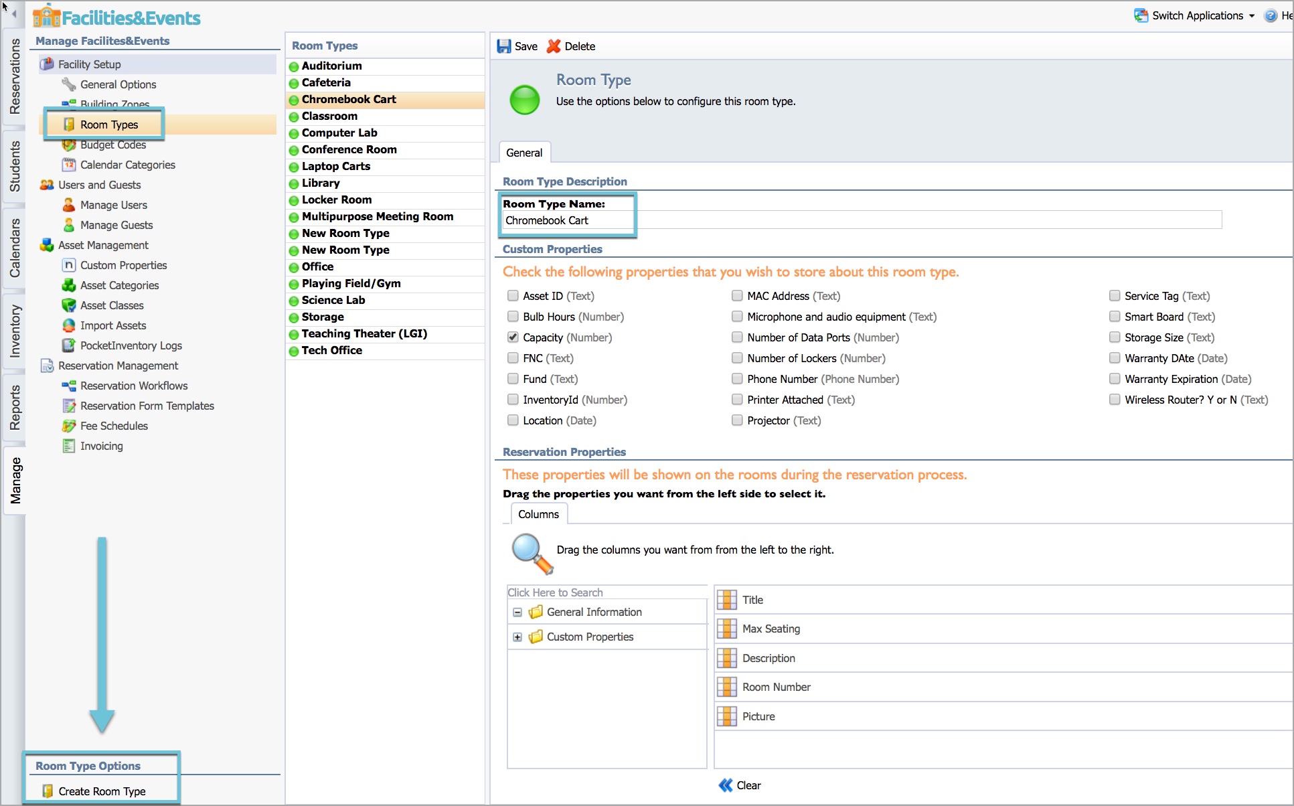Click the Asset Categories icon
Screen dimensions: 1294x806
click(69, 285)
